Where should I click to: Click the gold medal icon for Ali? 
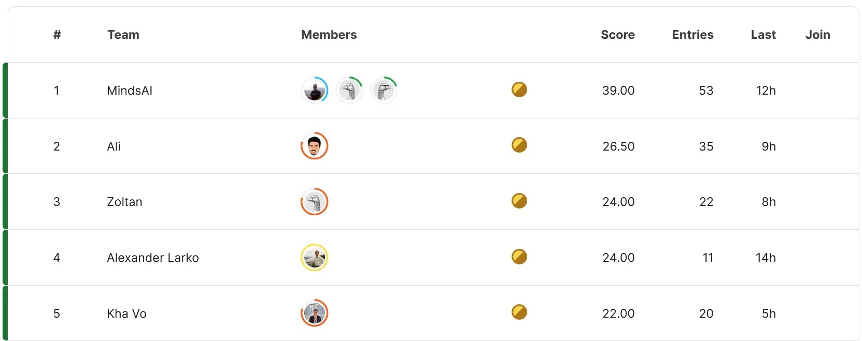click(x=519, y=145)
